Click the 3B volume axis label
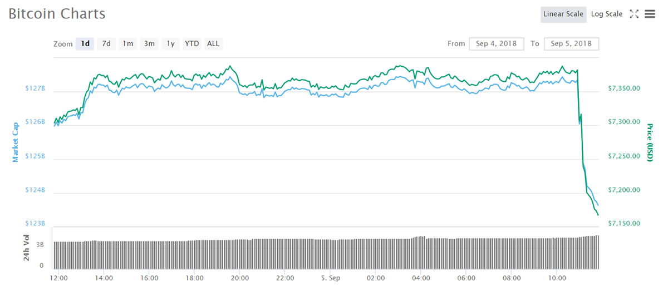Viewport: 668px width, 291px height. click(x=41, y=244)
